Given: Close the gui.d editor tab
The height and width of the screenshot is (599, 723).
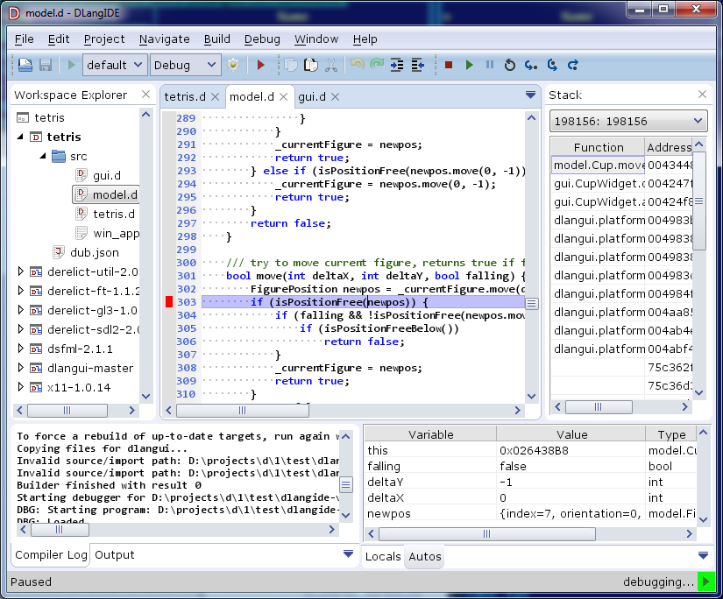Looking at the screenshot, I should click(x=335, y=97).
